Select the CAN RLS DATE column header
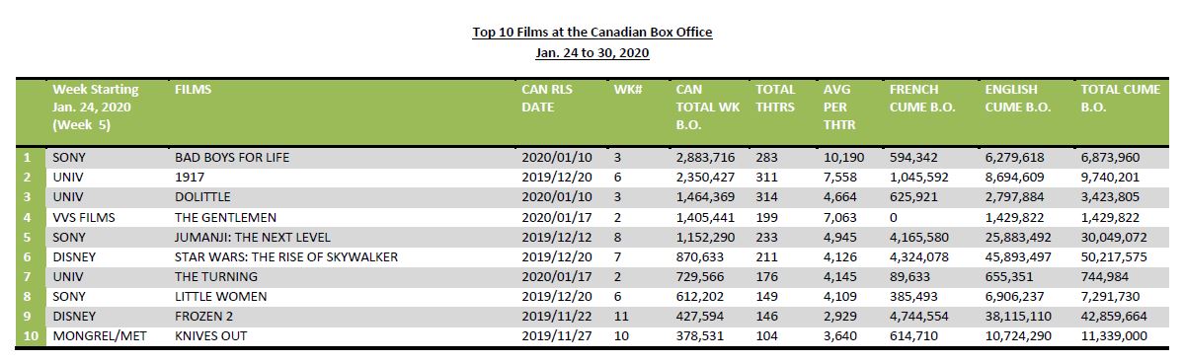 (x=547, y=98)
